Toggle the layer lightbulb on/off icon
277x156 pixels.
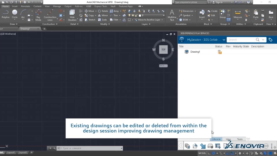tap(129, 15)
